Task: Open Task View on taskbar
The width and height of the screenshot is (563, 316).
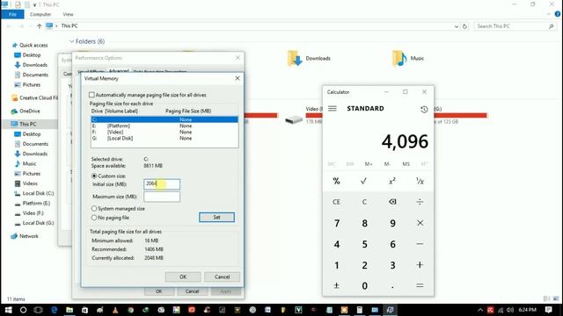Action: point(38,310)
